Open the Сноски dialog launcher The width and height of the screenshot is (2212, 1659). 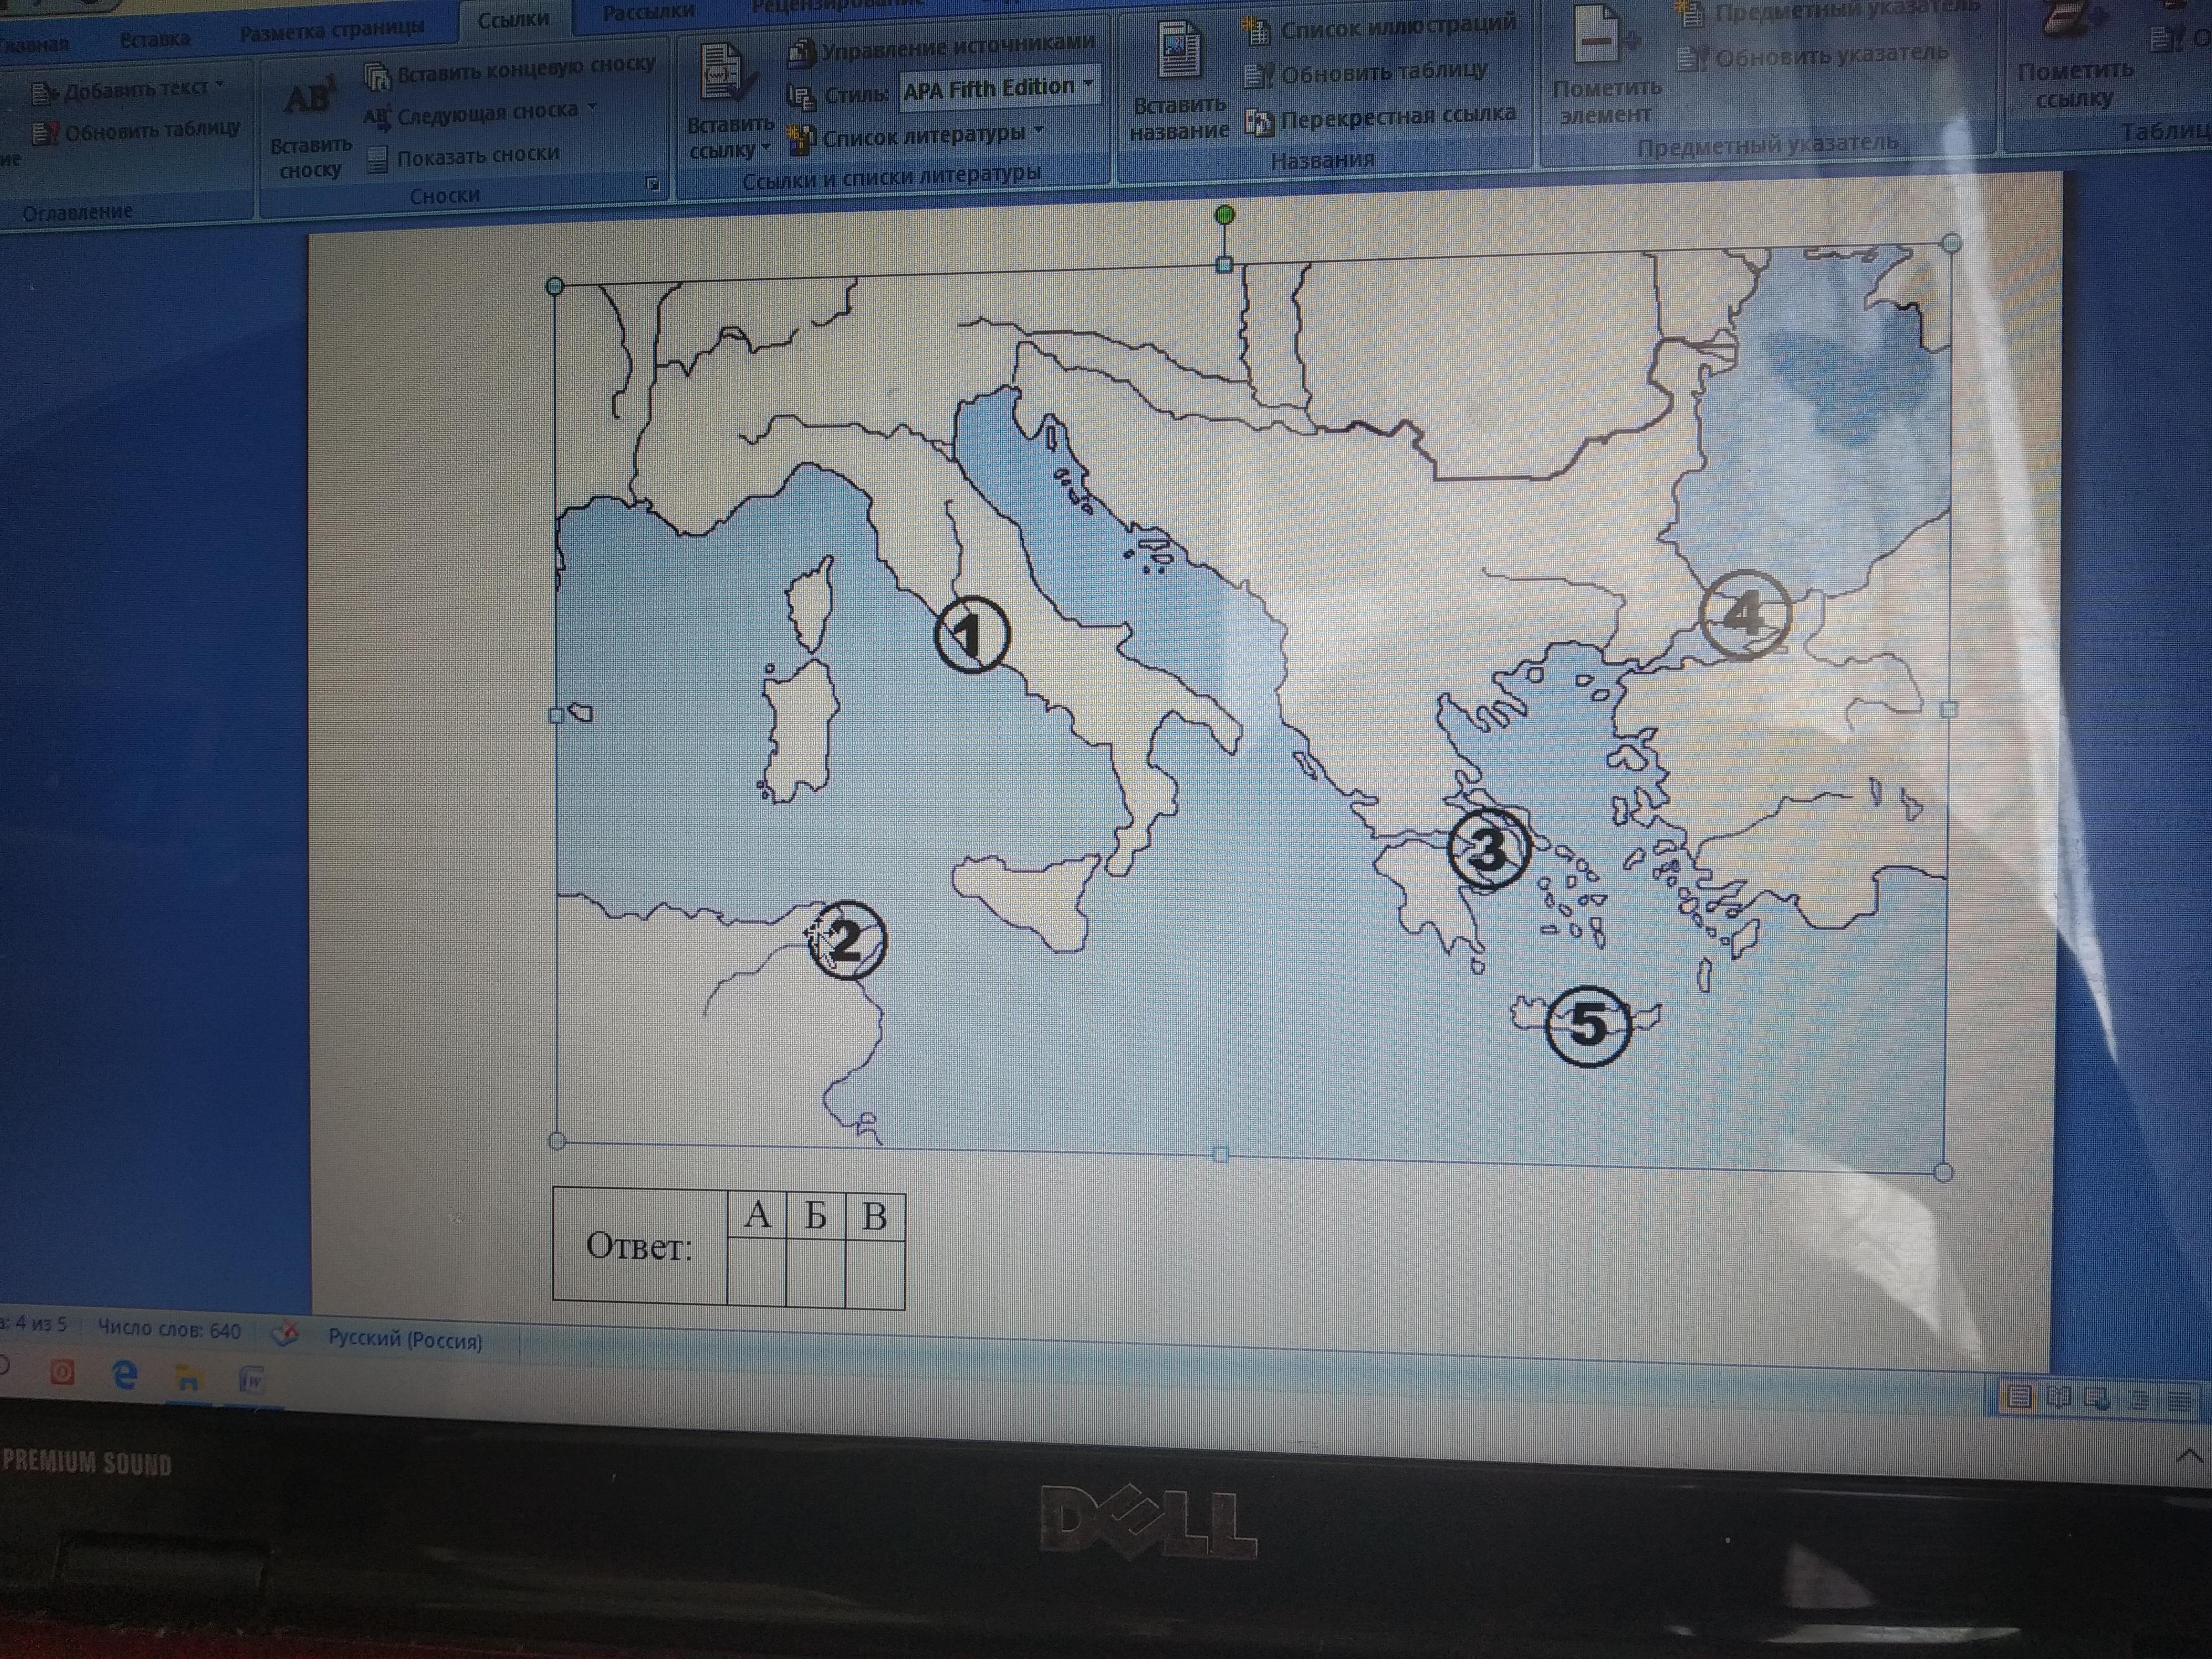click(x=652, y=184)
